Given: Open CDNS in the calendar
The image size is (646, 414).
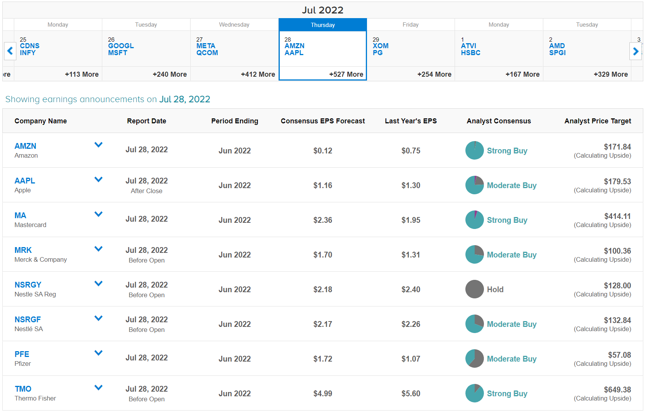Looking at the screenshot, I should tap(30, 46).
